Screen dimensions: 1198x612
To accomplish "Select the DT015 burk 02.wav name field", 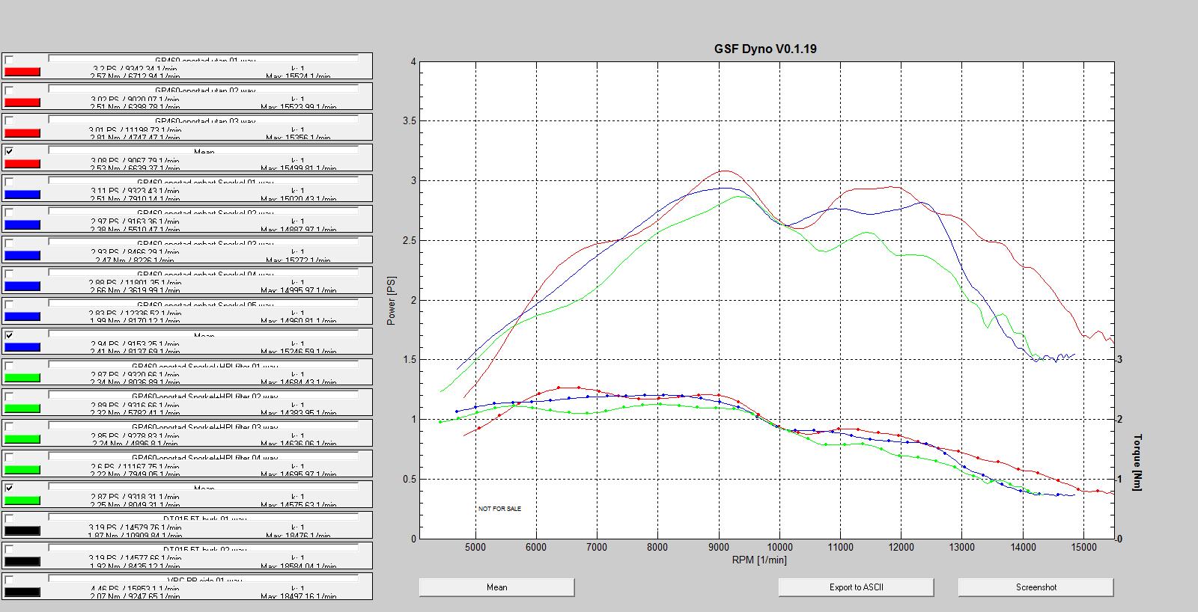I will pos(204,549).
